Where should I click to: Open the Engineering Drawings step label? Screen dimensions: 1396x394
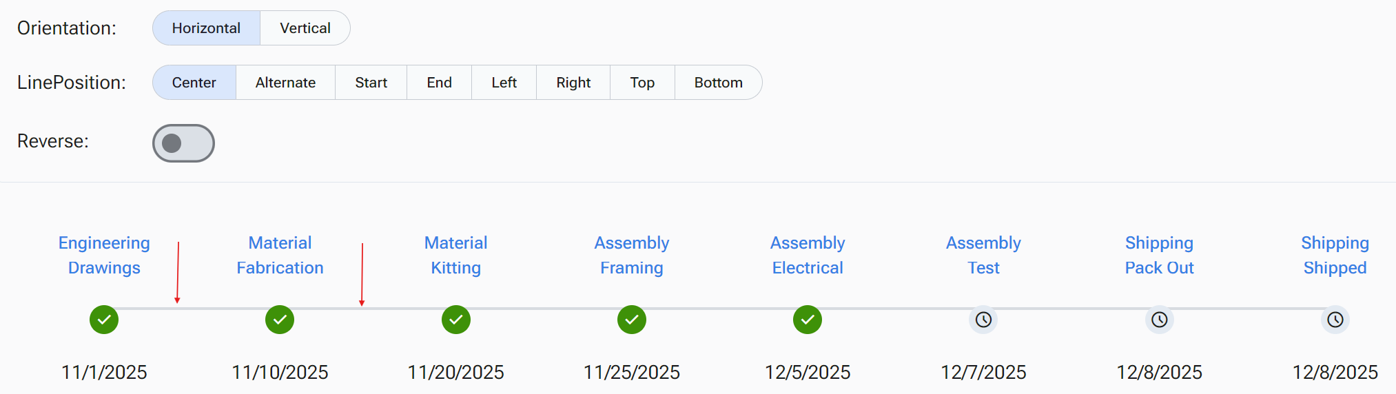pos(104,256)
